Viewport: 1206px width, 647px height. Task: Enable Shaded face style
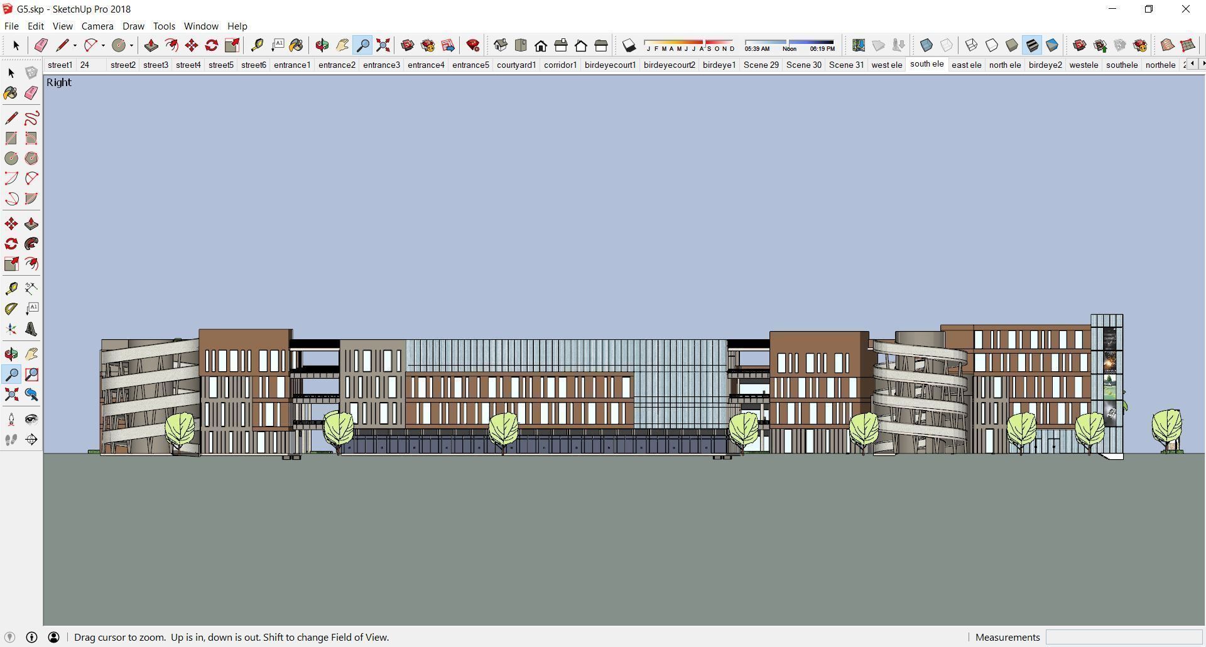tap(1012, 45)
